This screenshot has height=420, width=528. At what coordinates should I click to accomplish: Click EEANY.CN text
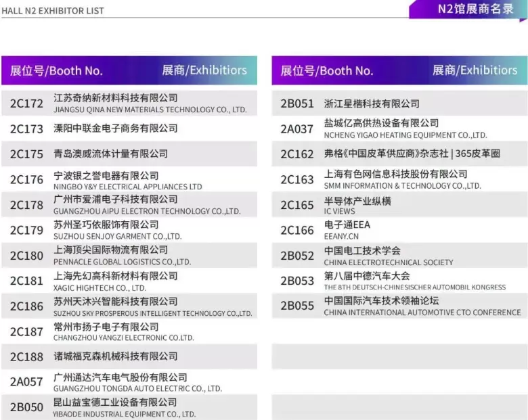pos(341,237)
